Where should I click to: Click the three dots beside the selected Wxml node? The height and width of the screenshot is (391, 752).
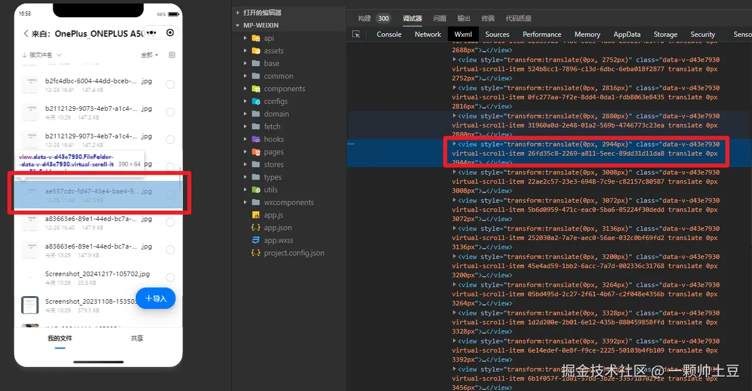point(351,144)
